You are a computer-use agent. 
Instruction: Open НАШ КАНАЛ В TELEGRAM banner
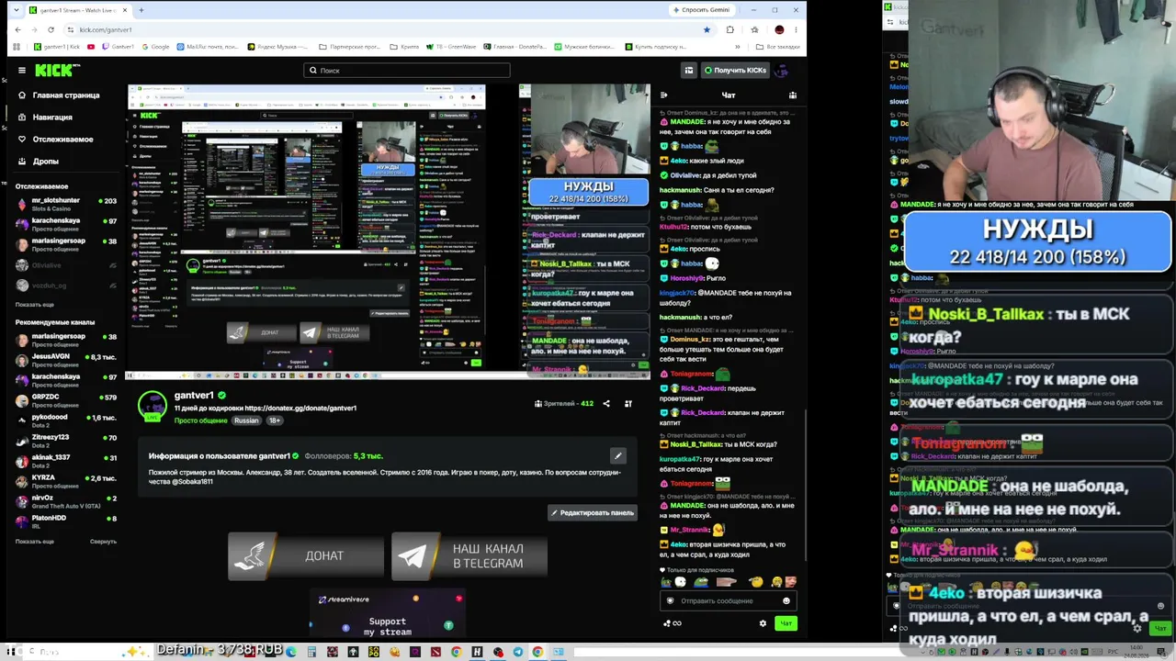(x=469, y=555)
